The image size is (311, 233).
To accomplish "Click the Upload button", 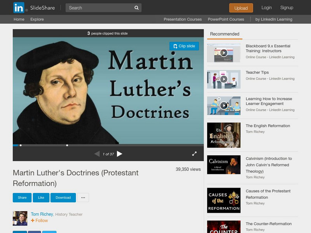I will point(241,8).
